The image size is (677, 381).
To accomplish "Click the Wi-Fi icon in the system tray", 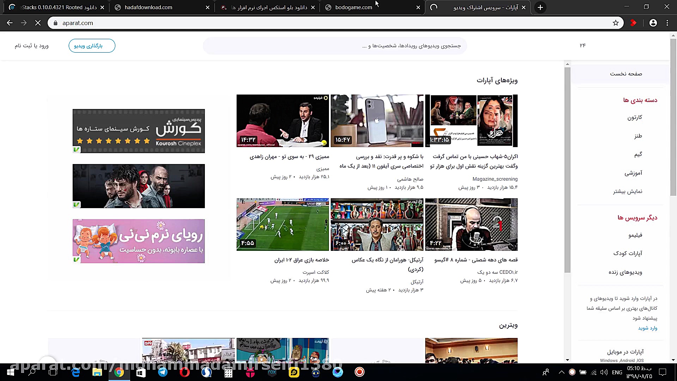I will (594, 372).
